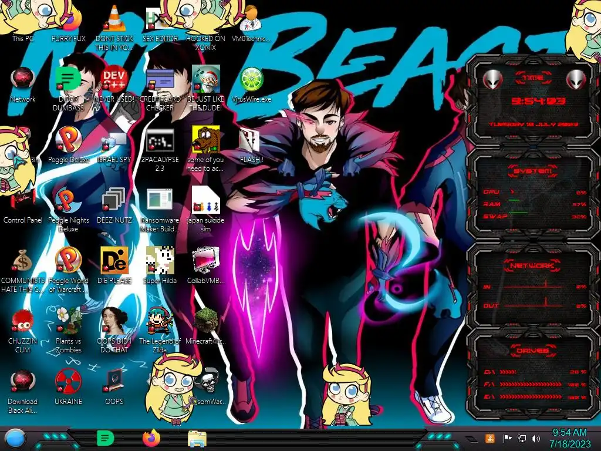Viewport: 601px width, 451px height.
Task: Open the money-bag COMMUNISTS HATE THIS G... shortcut
Action: click(x=23, y=270)
